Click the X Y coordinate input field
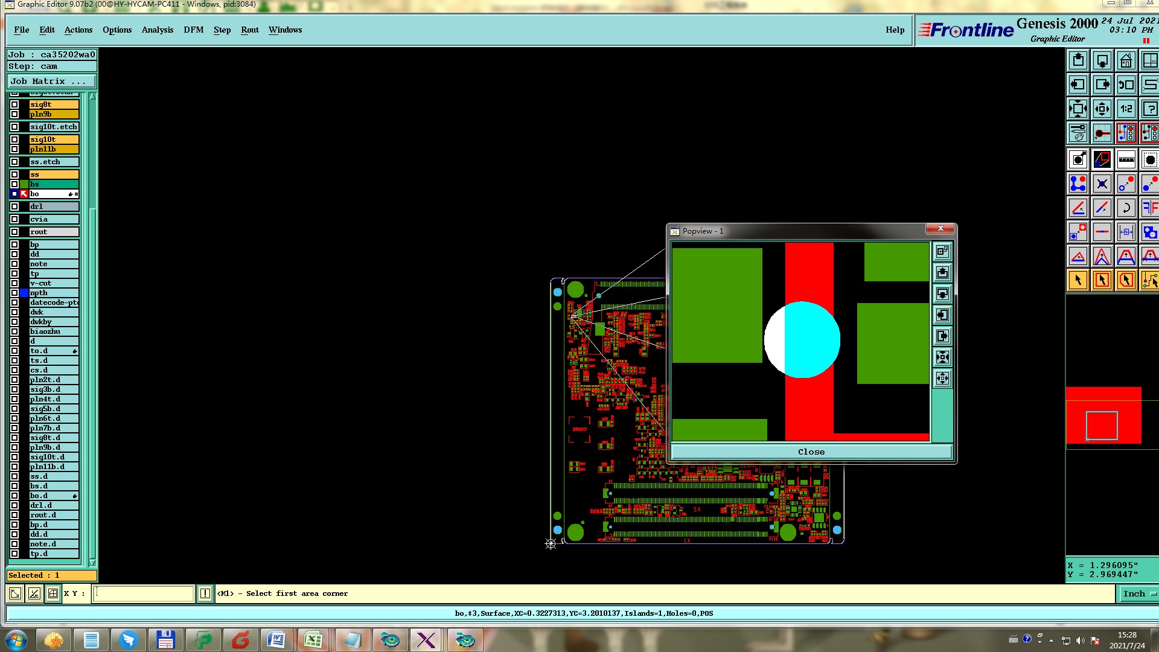Viewport: 1159px width, 652px height. tap(144, 593)
